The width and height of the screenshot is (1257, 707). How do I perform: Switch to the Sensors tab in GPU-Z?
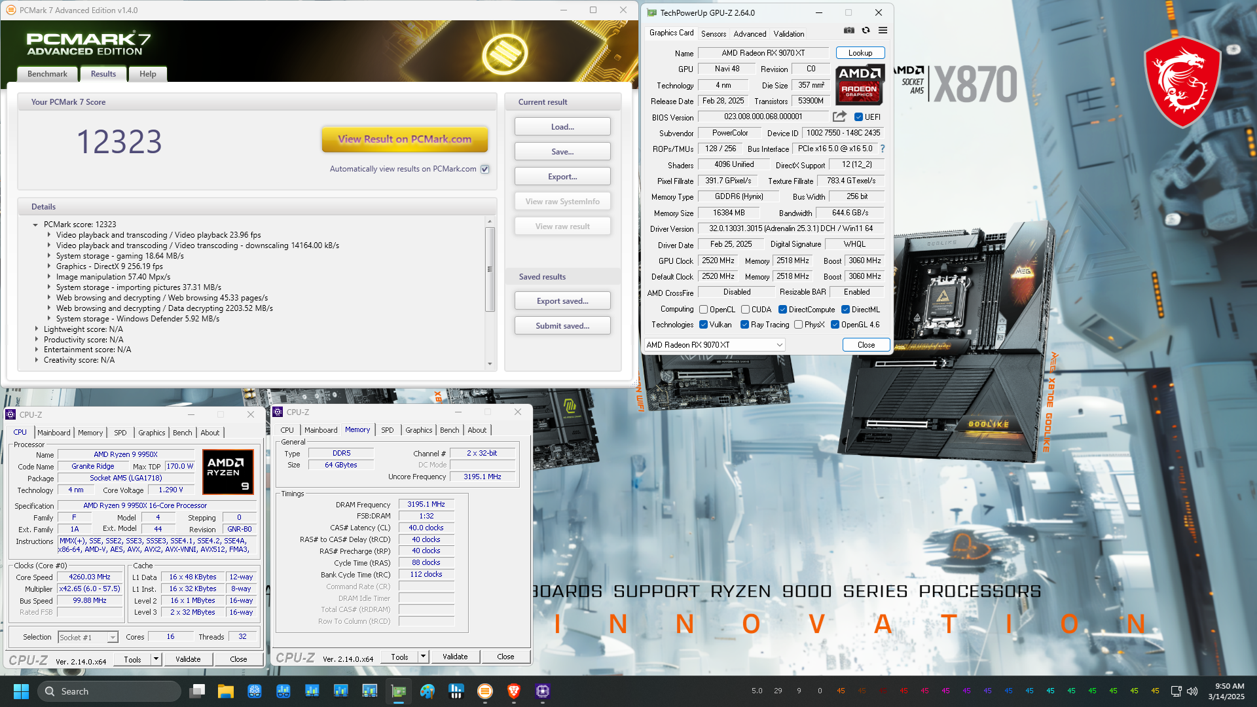coord(714,33)
